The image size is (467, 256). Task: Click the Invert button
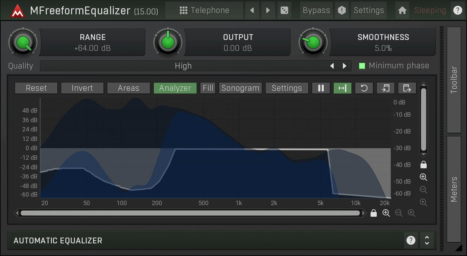82,88
